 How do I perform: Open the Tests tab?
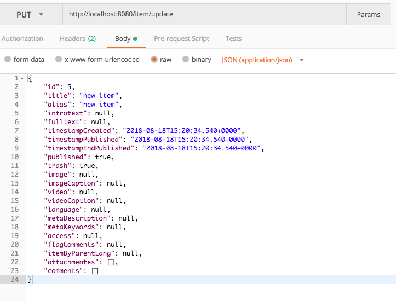click(233, 39)
